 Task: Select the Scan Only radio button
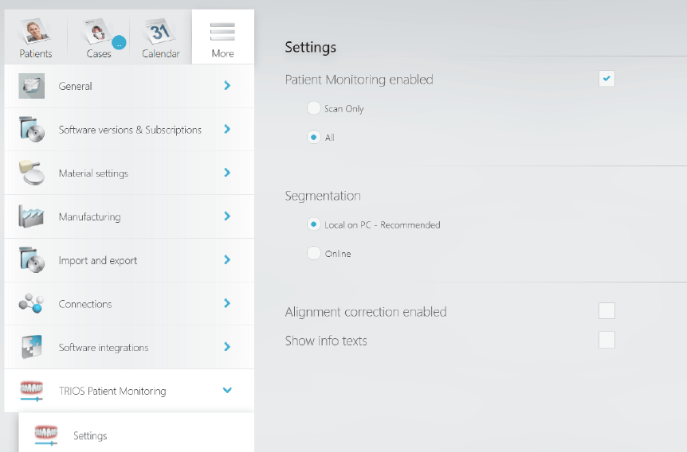(314, 108)
